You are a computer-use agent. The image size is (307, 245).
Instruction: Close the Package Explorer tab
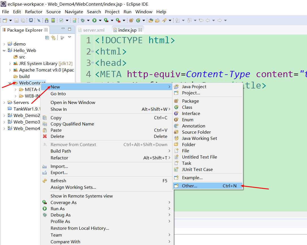46,30
